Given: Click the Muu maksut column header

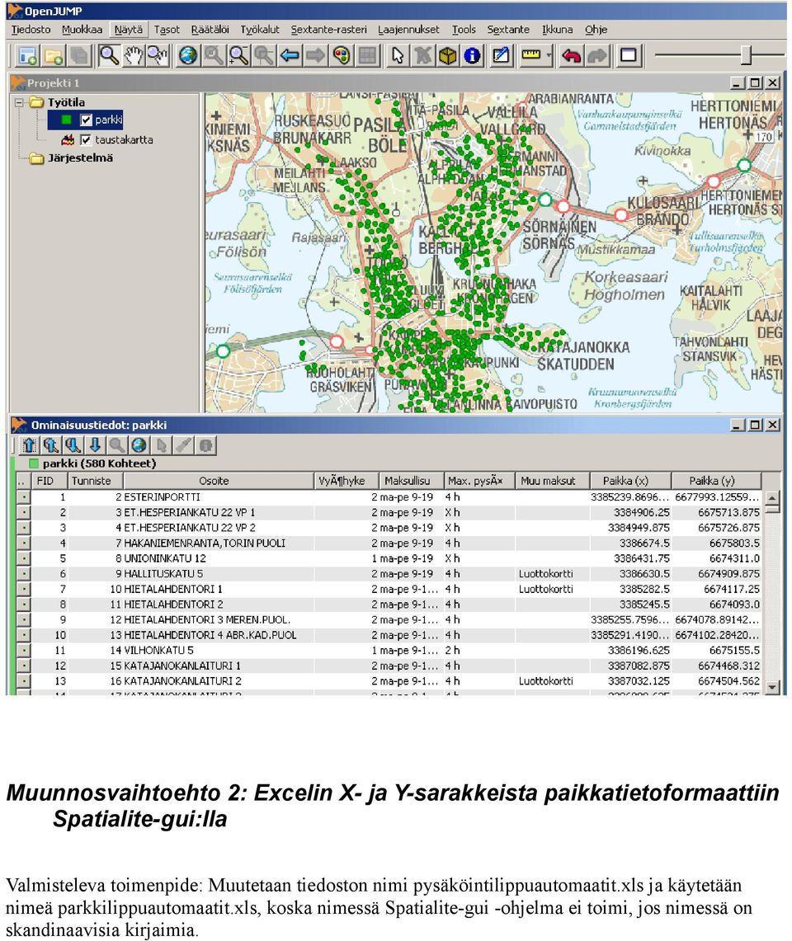Looking at the screenshot, I should [551, 481].
